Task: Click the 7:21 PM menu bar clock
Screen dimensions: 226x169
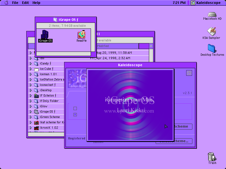Action: point(179,3)
